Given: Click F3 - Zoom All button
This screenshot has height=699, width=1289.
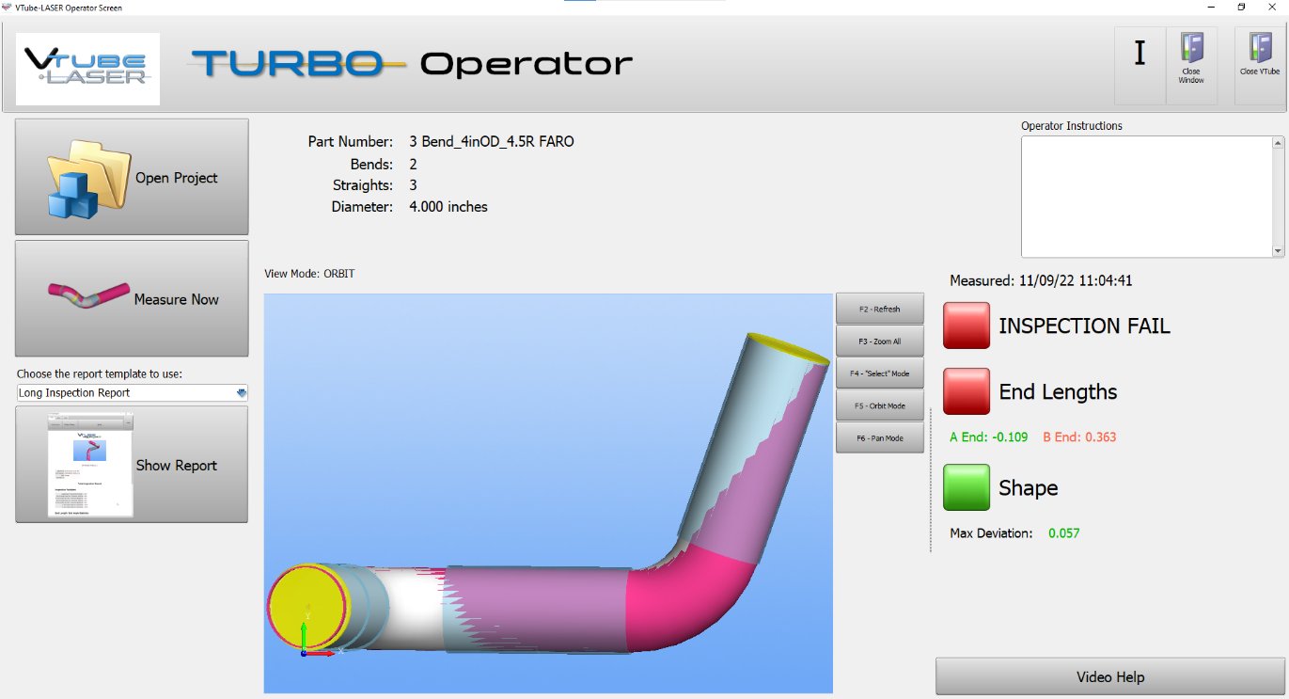Looking at the screenshot, I should coord(880,341).
